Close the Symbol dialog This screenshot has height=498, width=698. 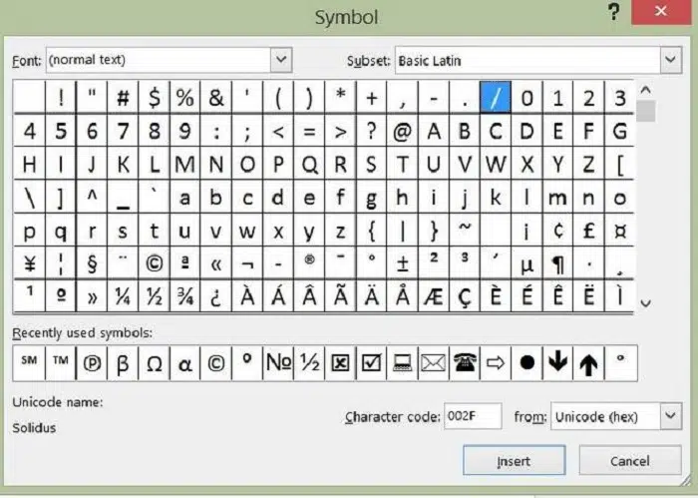[661, 11]
